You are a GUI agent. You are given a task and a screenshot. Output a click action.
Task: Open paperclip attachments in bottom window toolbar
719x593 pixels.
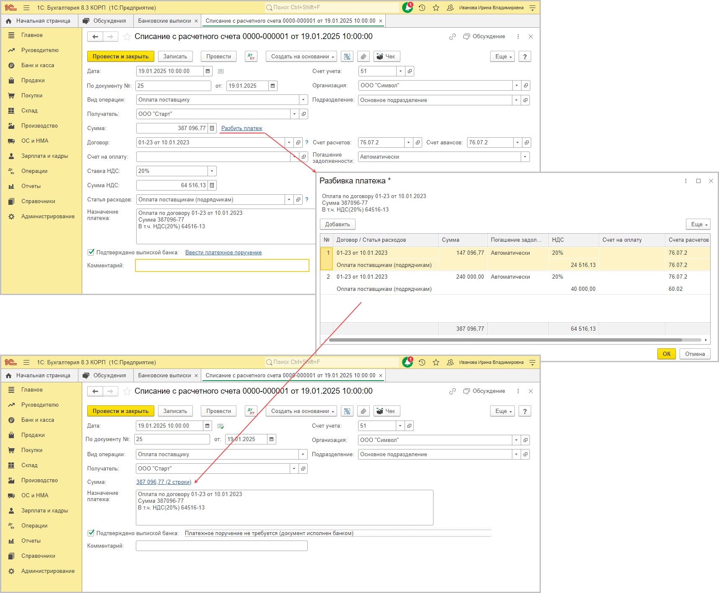tap(363, 411)
